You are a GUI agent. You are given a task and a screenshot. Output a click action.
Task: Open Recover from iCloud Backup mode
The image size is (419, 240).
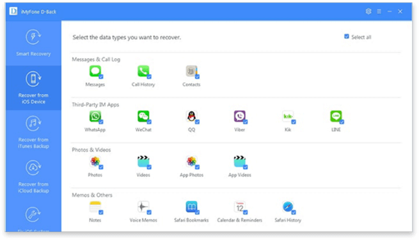(33, 177)
